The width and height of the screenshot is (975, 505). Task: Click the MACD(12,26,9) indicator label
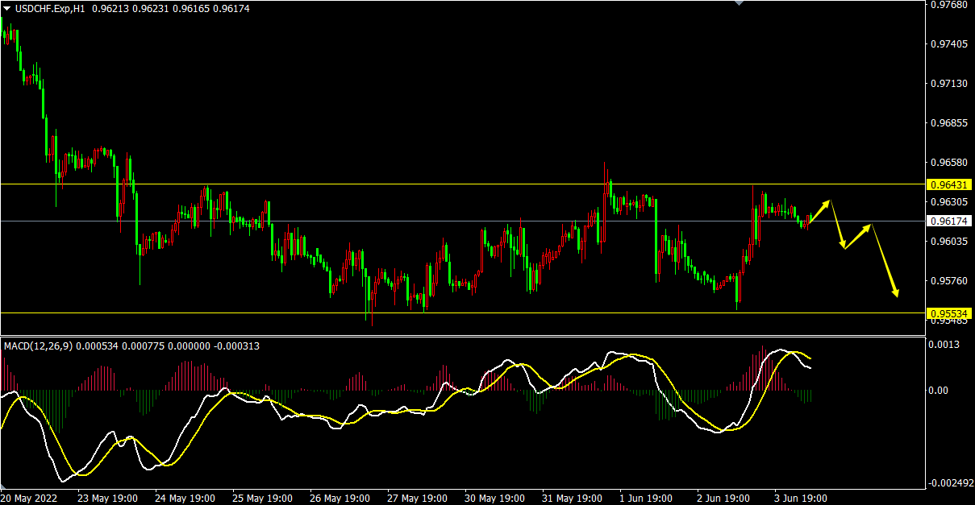[39, 346]
